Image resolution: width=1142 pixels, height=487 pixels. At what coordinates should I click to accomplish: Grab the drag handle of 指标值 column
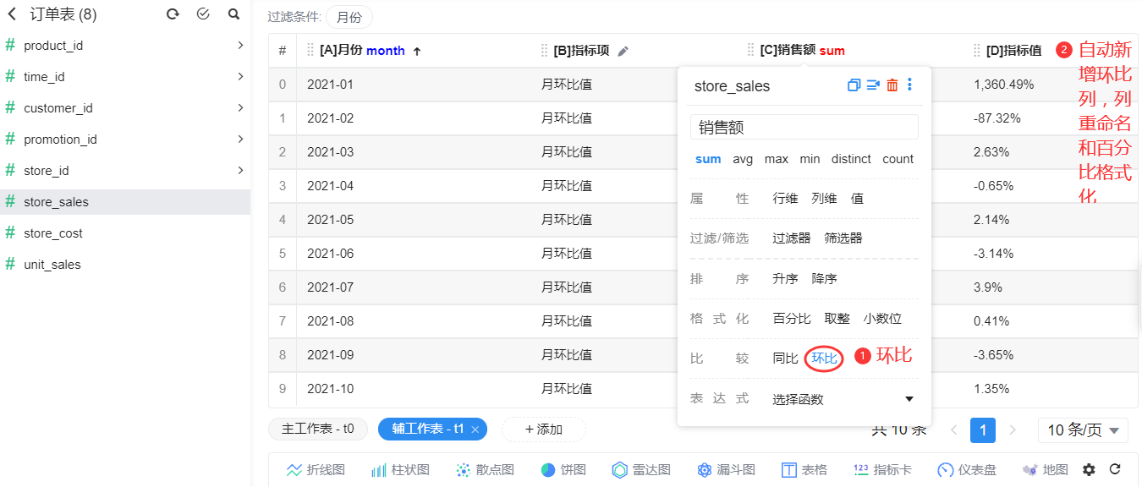(977, 51)
